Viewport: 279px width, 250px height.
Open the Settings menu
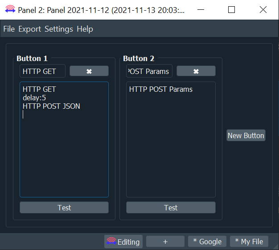coord(58,29)
